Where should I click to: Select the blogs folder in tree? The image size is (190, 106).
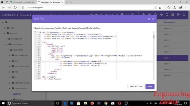[18, 94]
